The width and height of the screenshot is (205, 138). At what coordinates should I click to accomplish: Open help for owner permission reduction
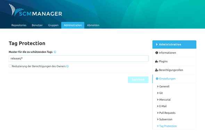[67, 66]
